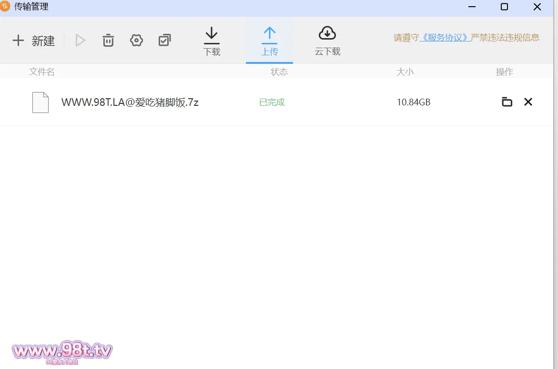Viewport: 558px width, 369px height.
Task: Toggle the multi-select checkbox icon
Action: [164, 41]
